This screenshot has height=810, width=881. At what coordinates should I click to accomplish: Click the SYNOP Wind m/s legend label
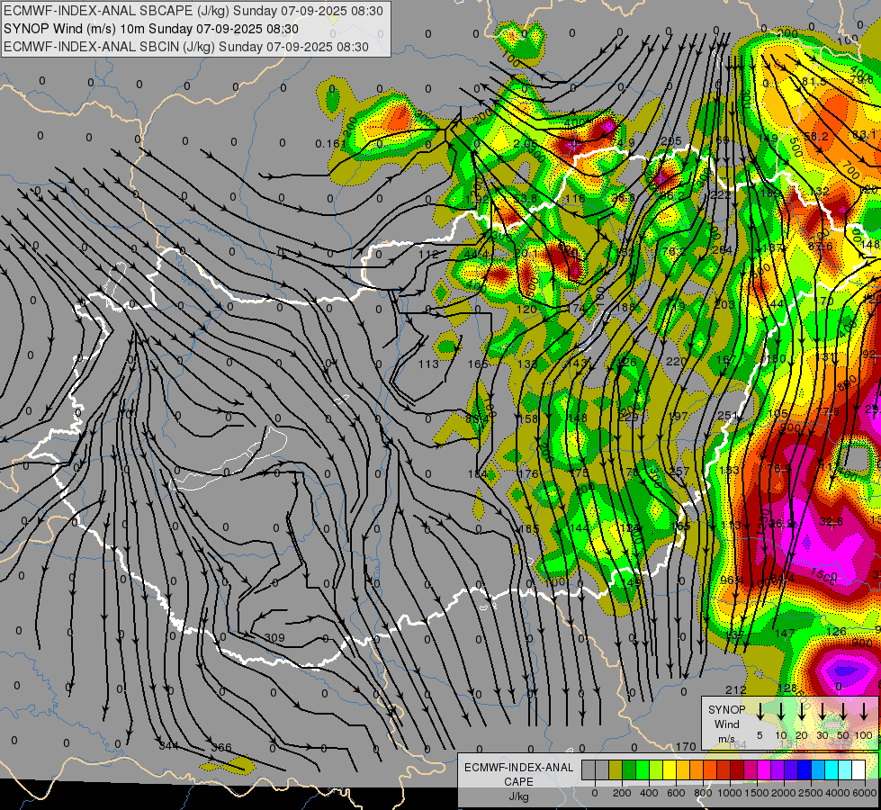[726, 724]
